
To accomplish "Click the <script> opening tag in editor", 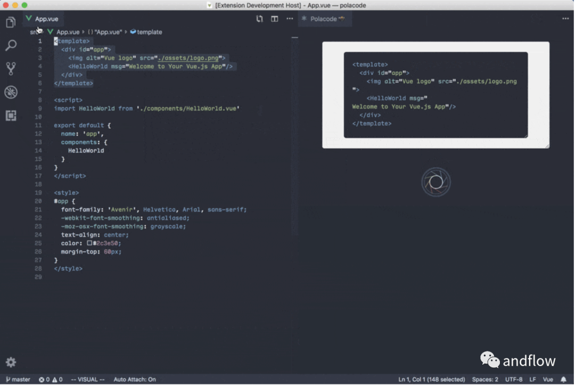I will tap(68, 100).
